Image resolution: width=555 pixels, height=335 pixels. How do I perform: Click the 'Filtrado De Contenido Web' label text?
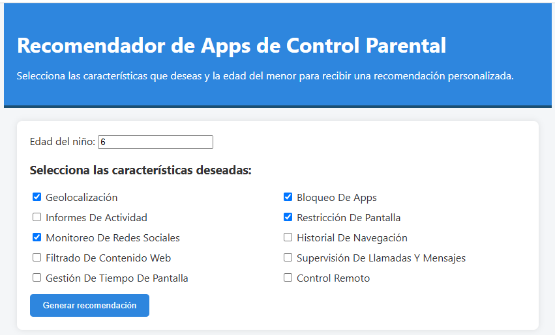coord(108,258)
